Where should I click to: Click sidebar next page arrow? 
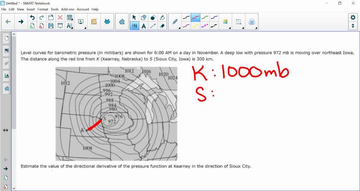click(6, 169)
